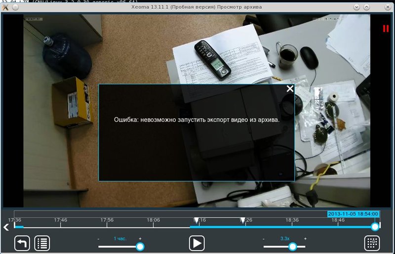Select the export end marker near 18:26

point(242,221)
